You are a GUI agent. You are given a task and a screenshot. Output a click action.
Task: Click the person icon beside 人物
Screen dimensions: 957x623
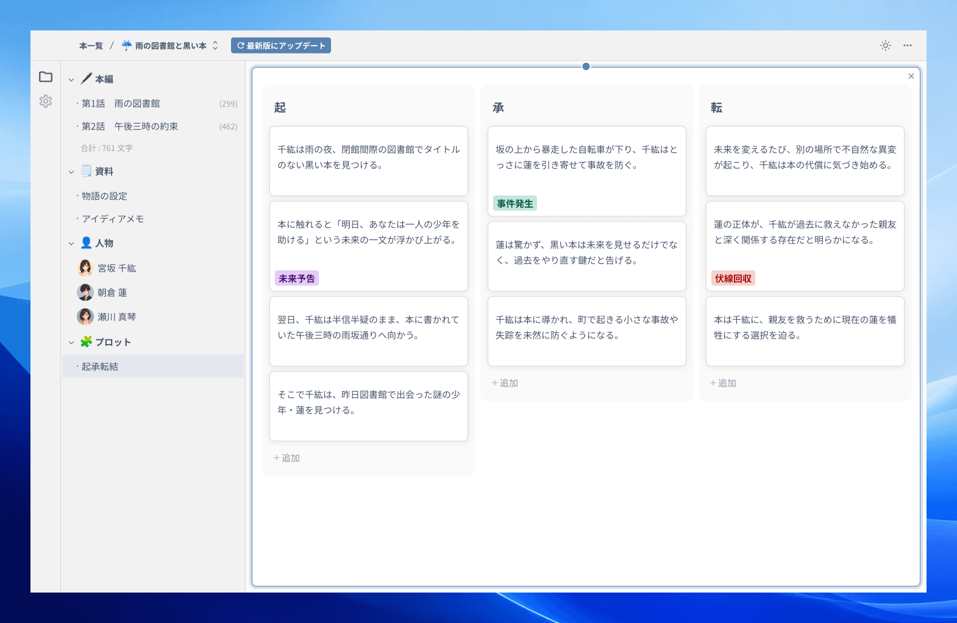click(87, 242)
